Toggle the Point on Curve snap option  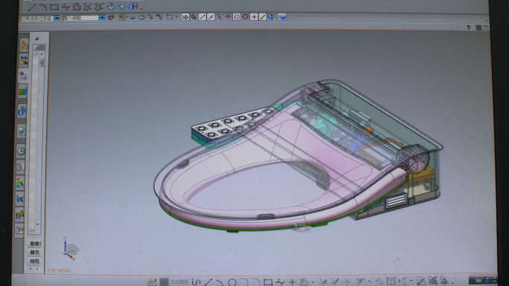(x=262, y=17)
